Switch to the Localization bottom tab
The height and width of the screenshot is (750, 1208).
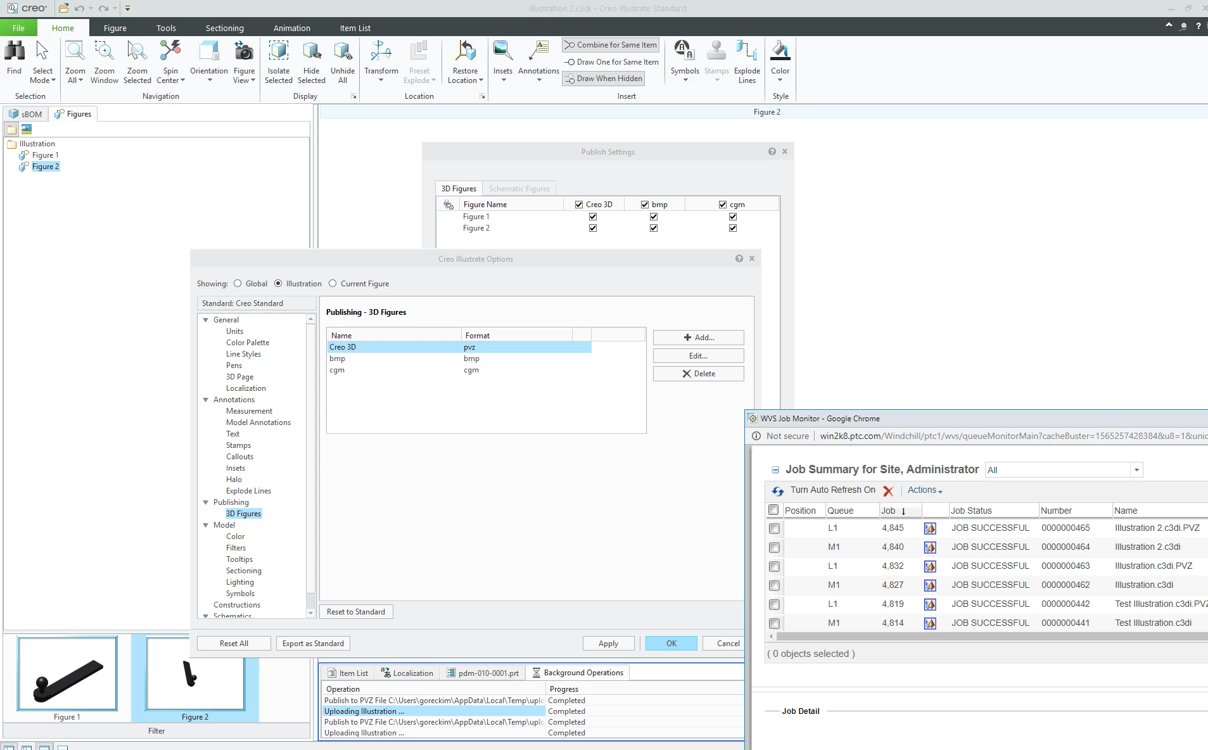[407, 673]
